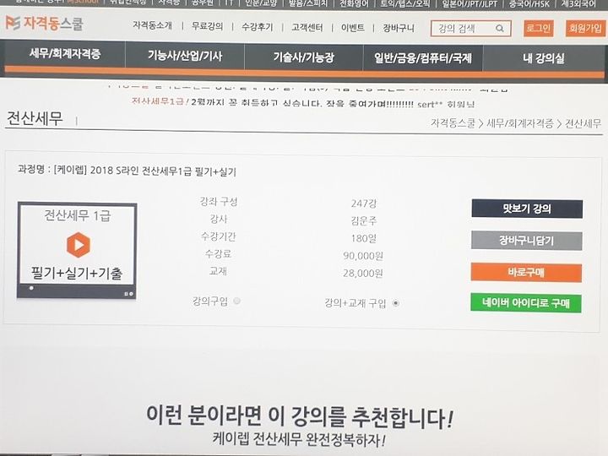This screenshot has width=608, height=456.
Task: Click the 바로구매 button
Action: click(x=526, y=272)
